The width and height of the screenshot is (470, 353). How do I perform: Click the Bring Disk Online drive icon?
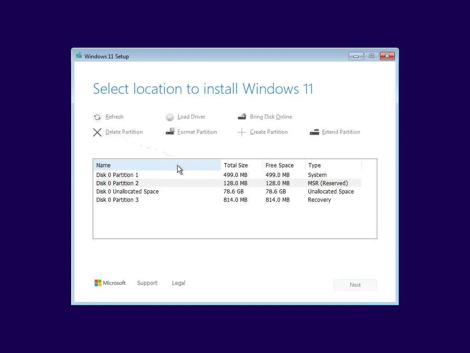coord(242,116)
